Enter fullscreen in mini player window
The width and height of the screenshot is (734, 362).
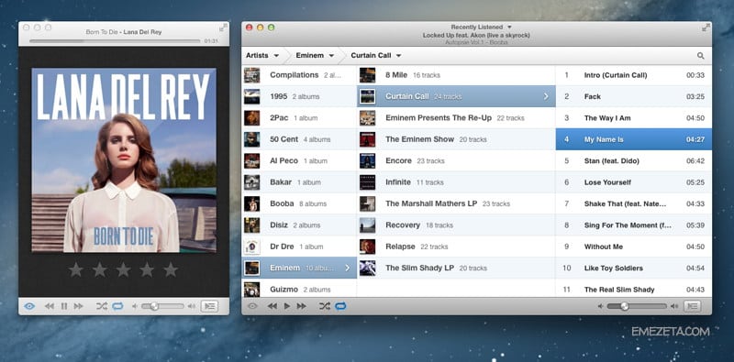223,28
